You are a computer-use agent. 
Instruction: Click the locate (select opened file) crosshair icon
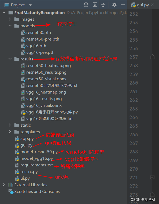(x=86, y=5)
